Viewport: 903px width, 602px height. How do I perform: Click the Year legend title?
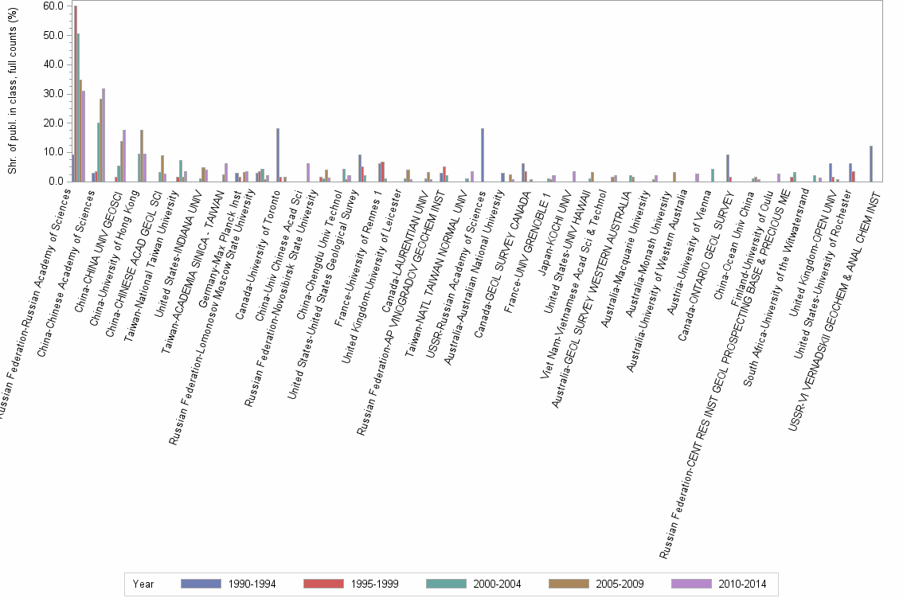pyautogui.click(x=144, y=584)
